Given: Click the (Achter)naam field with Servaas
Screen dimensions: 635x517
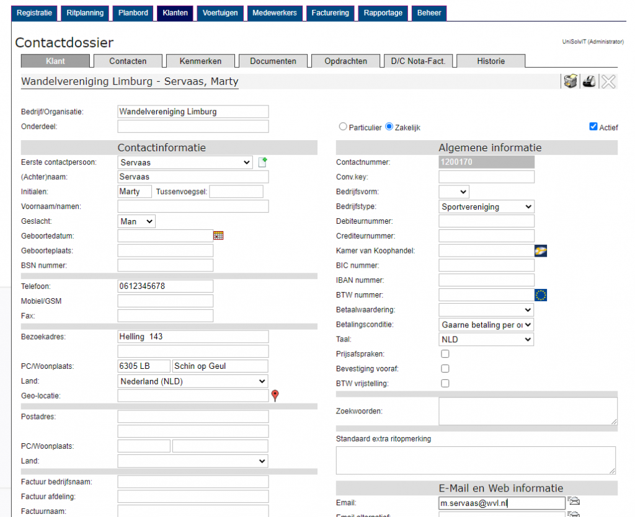Looking at the screenshot, I should (x=193, y=177).
